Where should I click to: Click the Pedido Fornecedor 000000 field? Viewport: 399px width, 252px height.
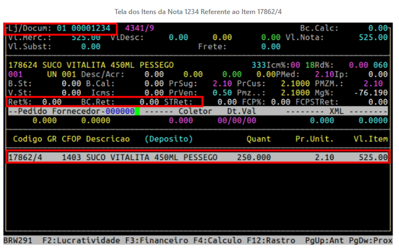[x=119, y=111]
